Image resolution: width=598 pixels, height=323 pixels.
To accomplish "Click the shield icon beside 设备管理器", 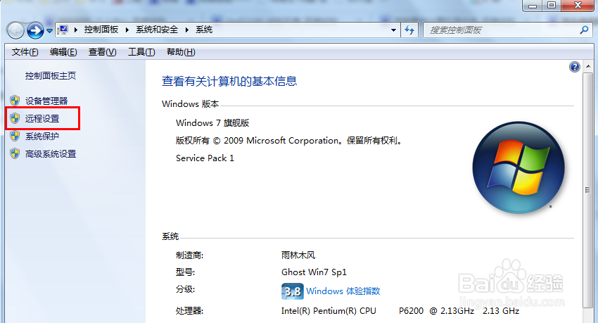I will coord(15,101).
